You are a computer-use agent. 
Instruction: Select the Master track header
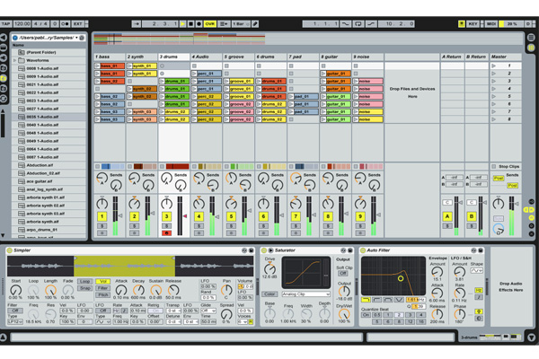[505, 57]
